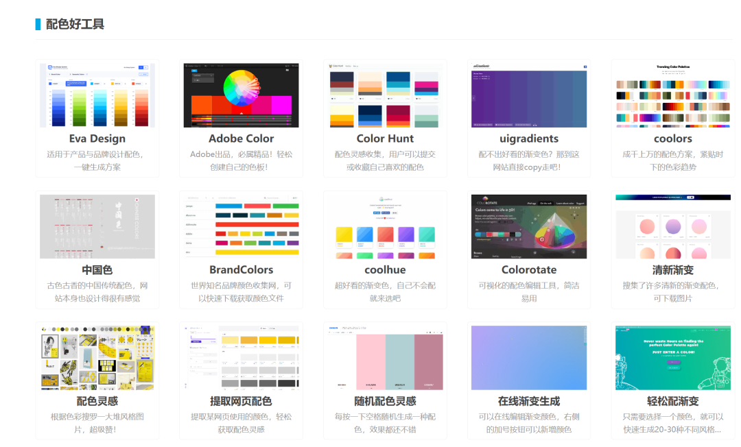741x447 pixels.
Task: Click the 根据色彩搜罗一大堆风格图片 description
Action: [x=97, y=423]
